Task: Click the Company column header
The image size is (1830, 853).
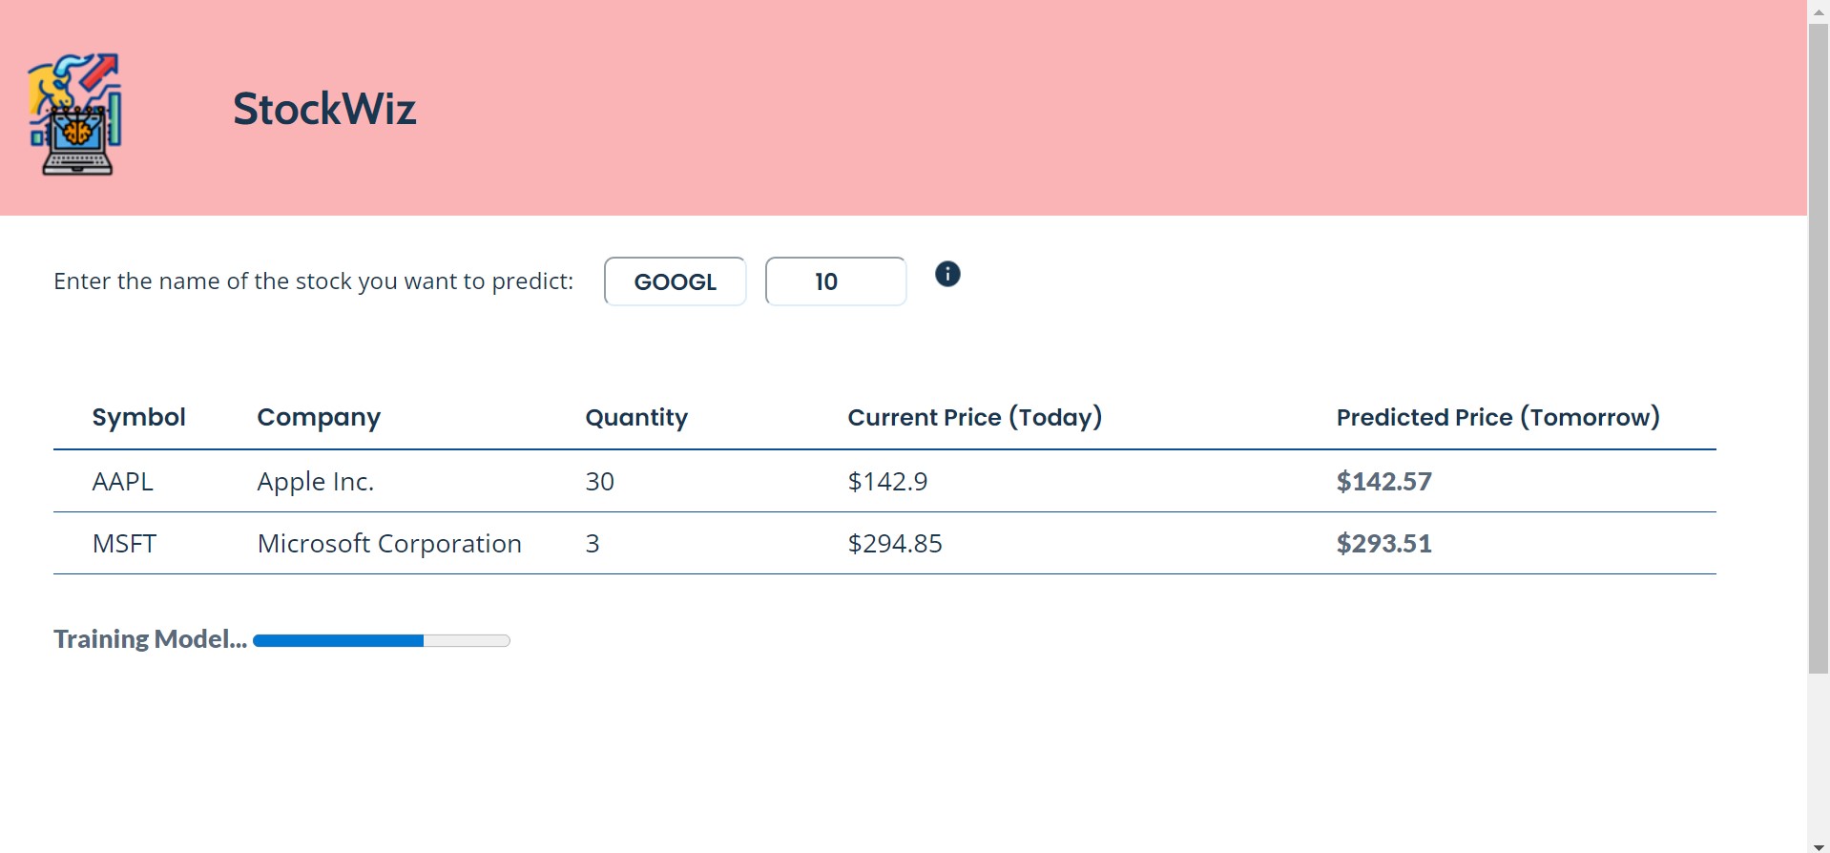Action: (319, 417)
